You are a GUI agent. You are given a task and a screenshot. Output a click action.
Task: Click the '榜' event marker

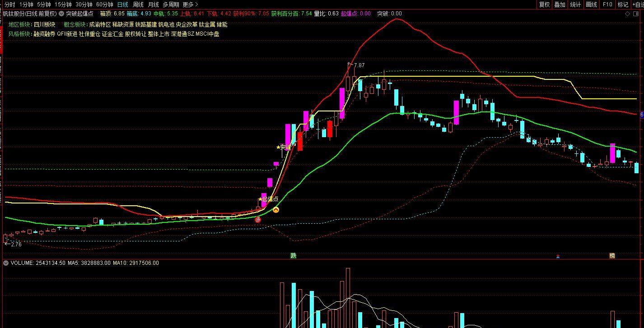[612, 256]
